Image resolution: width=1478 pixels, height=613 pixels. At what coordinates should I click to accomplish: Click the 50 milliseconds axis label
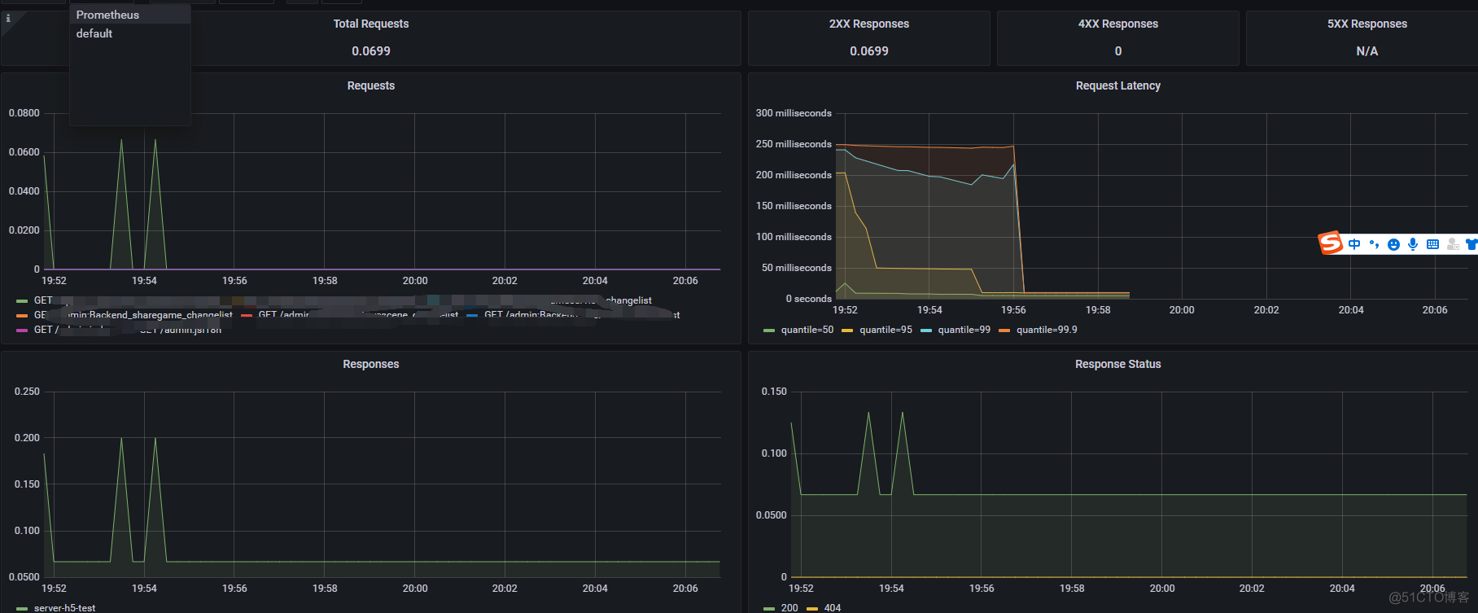click(x=797, y=268)
